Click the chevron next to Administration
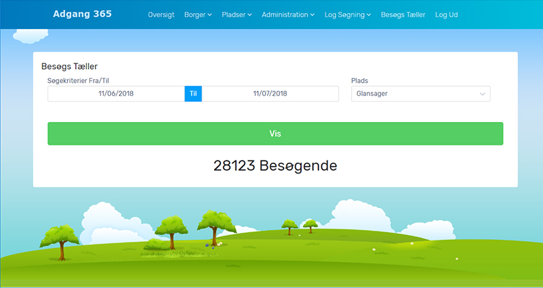Viewport: 543px width, 288px height. pos(312,14)
